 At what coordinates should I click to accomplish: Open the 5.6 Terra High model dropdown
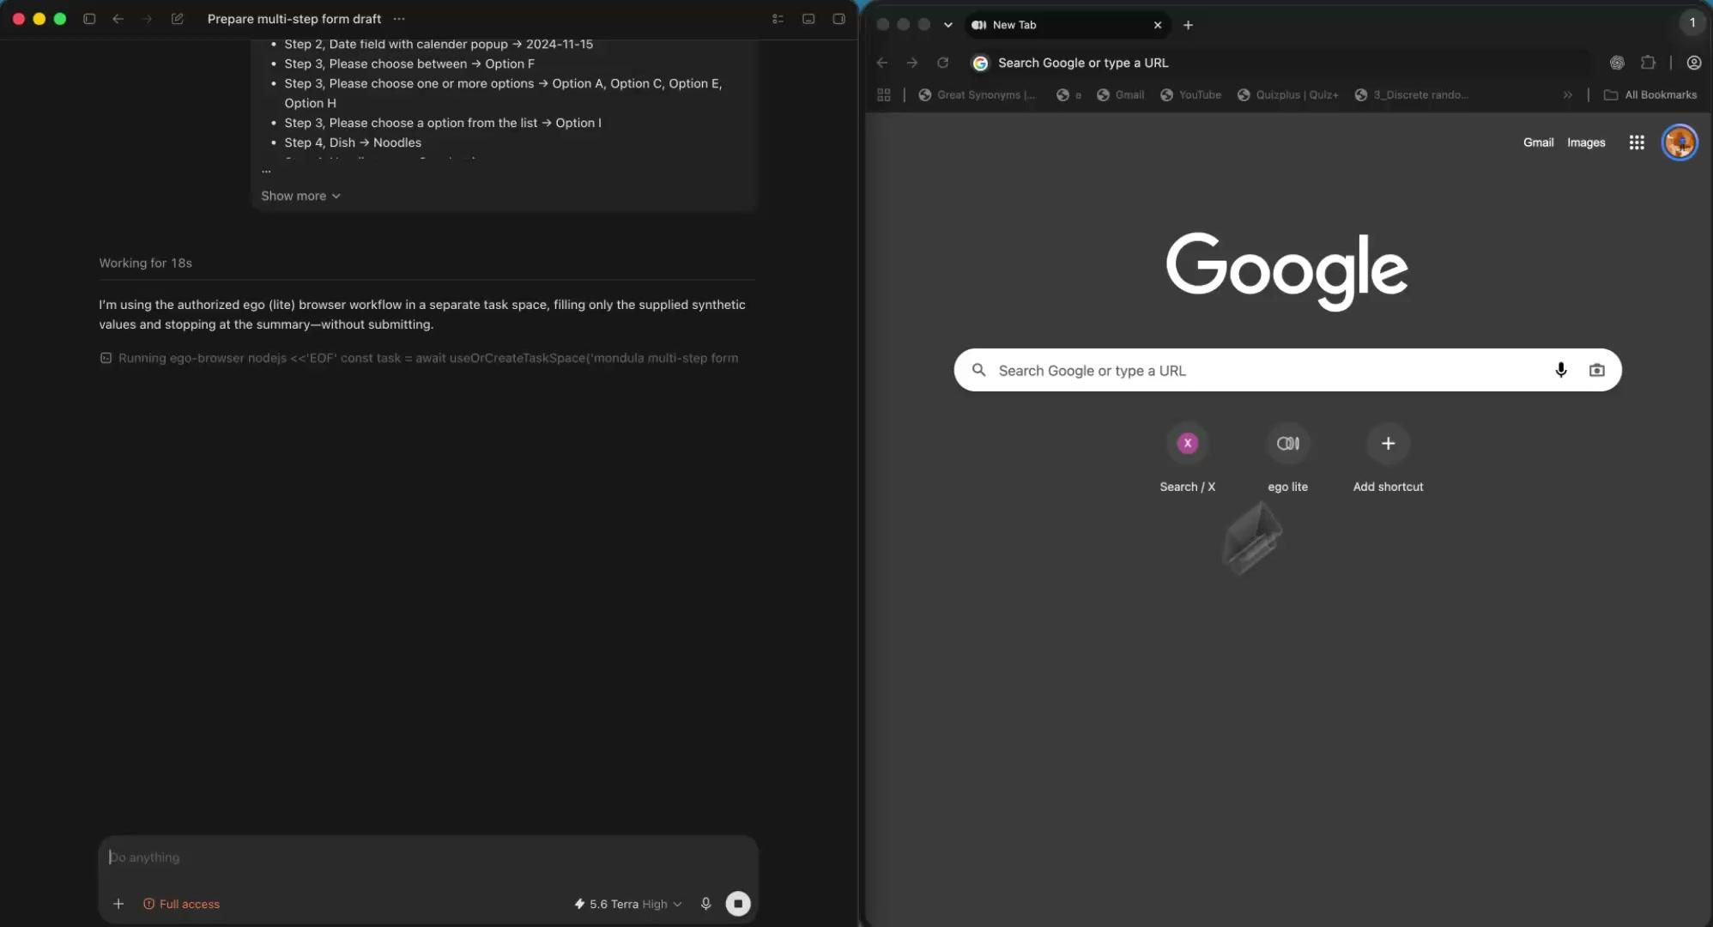coord(628,904)
